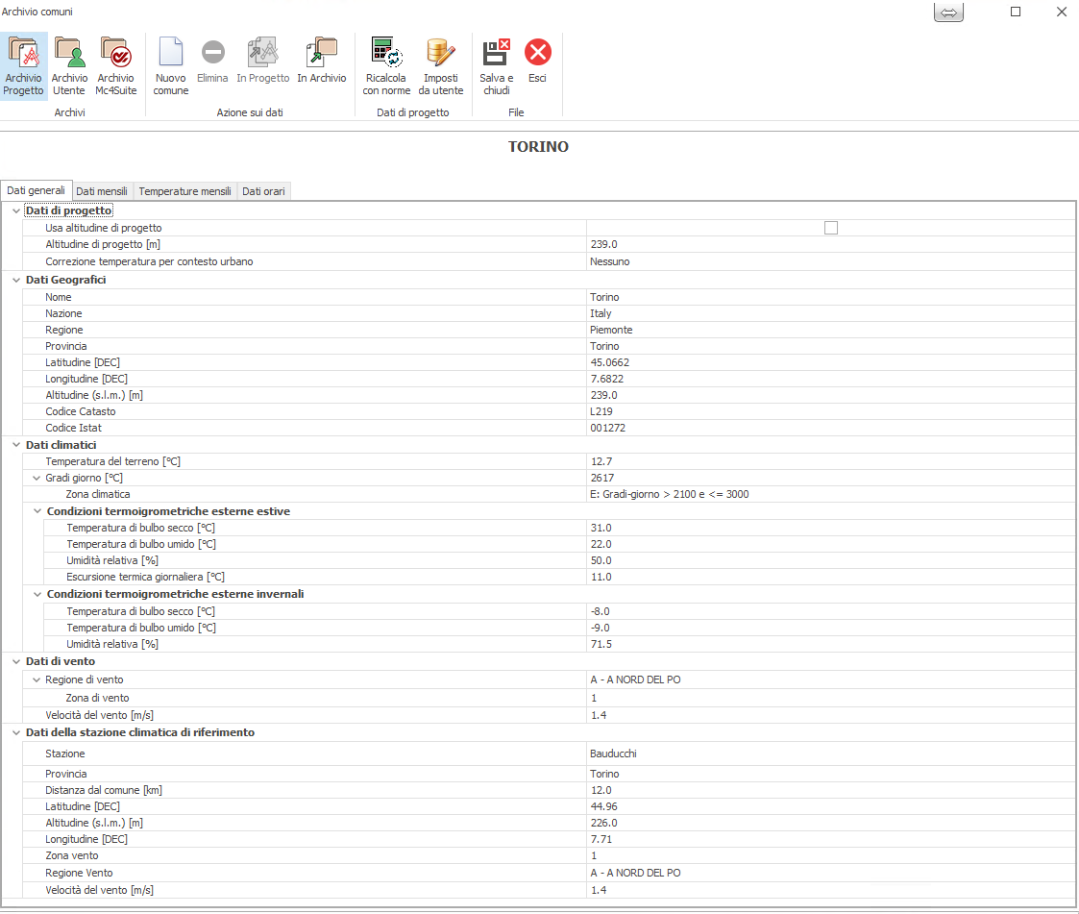Open the Archivio Mc4Suite archive

coord(115,65)
